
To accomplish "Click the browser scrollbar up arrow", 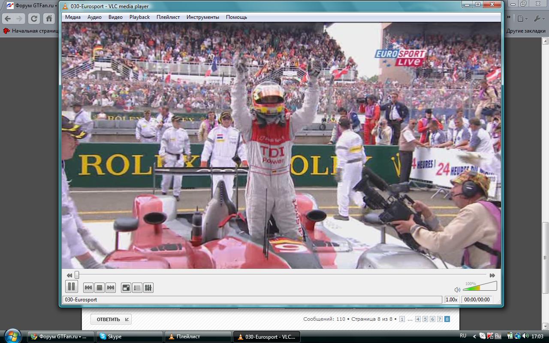I will click(x=546, y=41).
